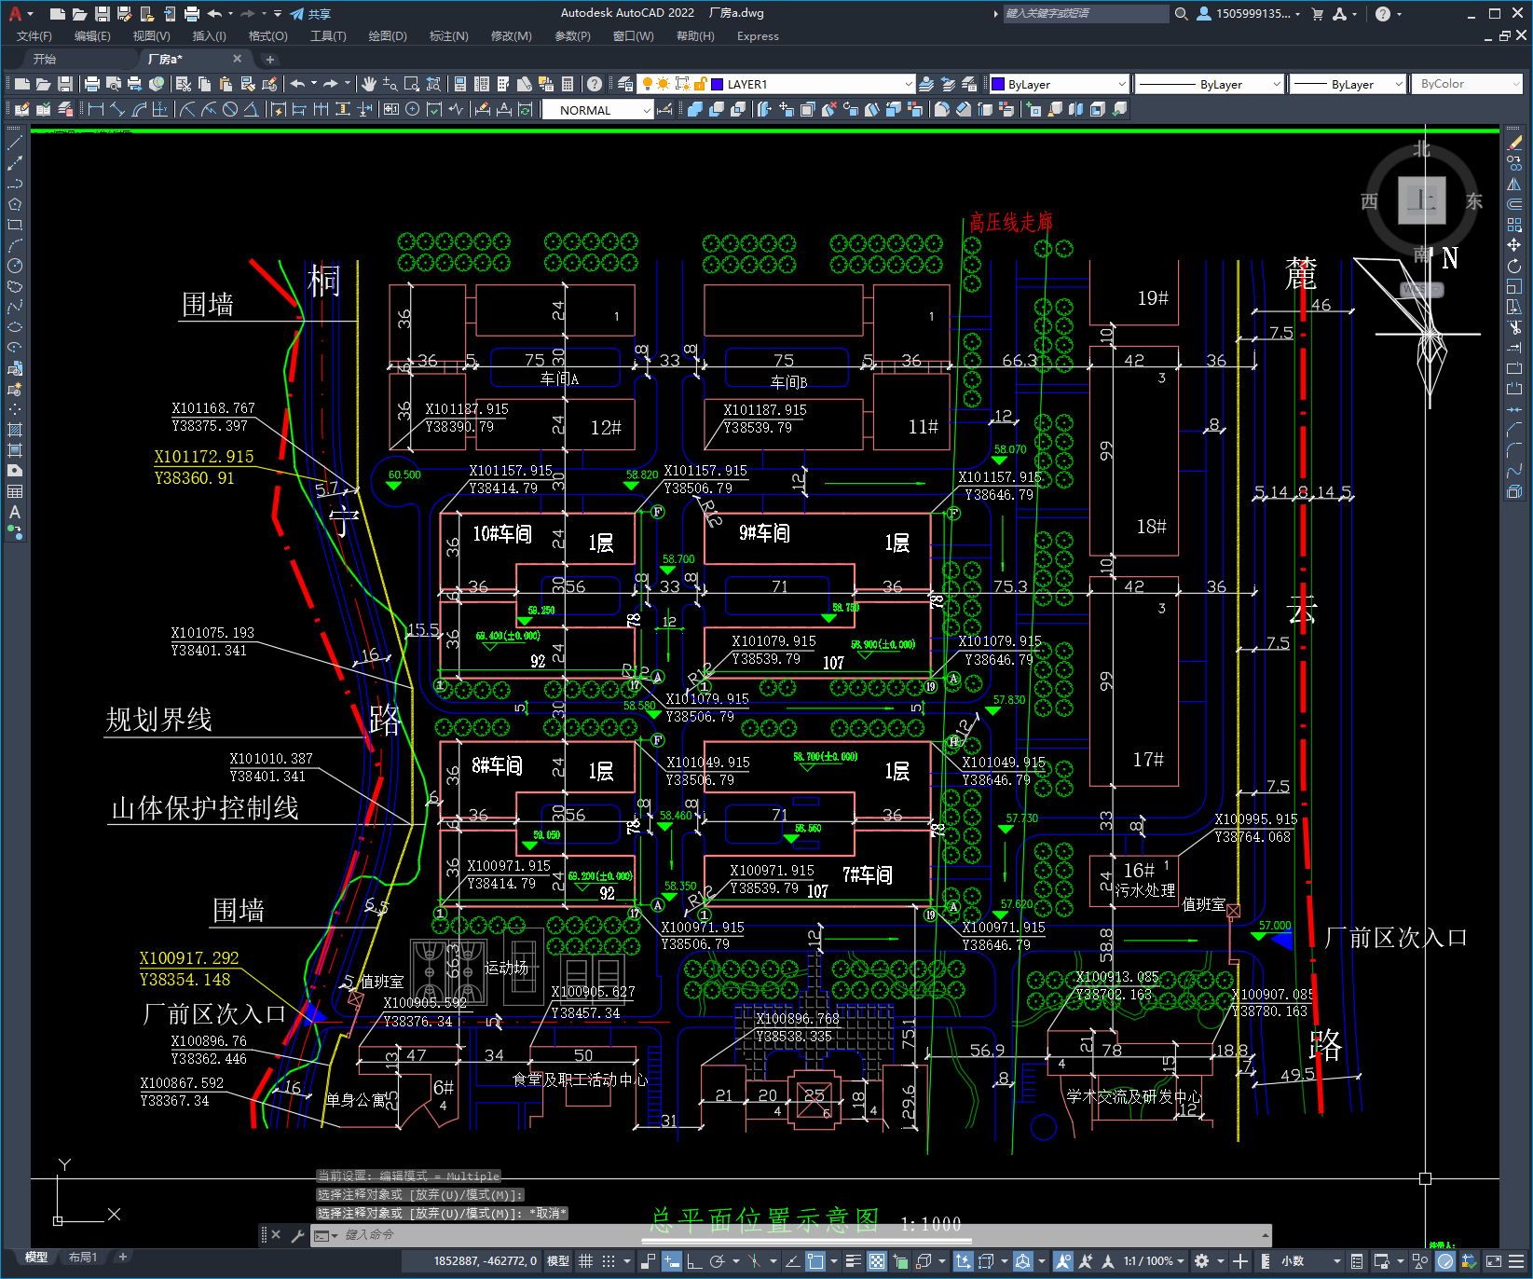
Task: Select the Angular dimension tool
Action: pyautogui.click(x=251, y=109)
